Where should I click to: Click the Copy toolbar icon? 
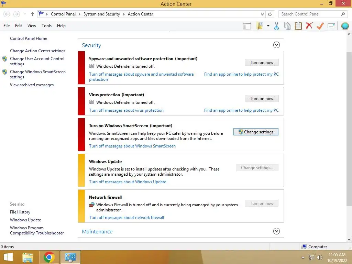tap(287, 26)
